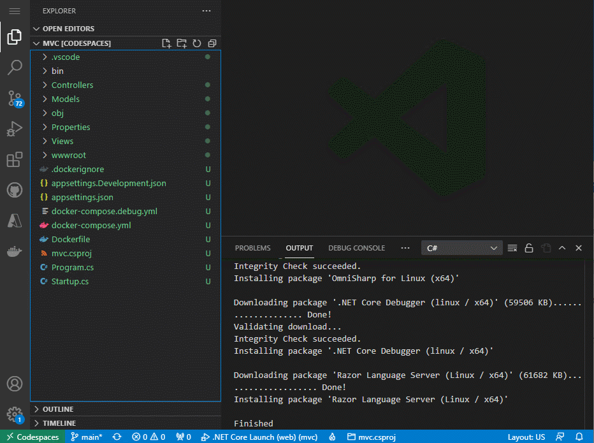
Task: Open the .dockerignore file
Action: (126, 169)
